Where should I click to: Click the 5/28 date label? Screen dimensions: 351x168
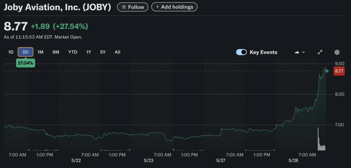pos(293,160)
